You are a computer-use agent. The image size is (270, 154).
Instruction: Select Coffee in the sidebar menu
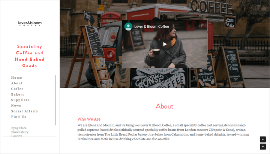[x=17, y=89]
